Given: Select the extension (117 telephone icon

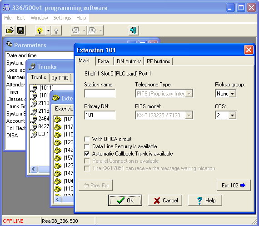Looking at the screenshot, I should point(58,127).
